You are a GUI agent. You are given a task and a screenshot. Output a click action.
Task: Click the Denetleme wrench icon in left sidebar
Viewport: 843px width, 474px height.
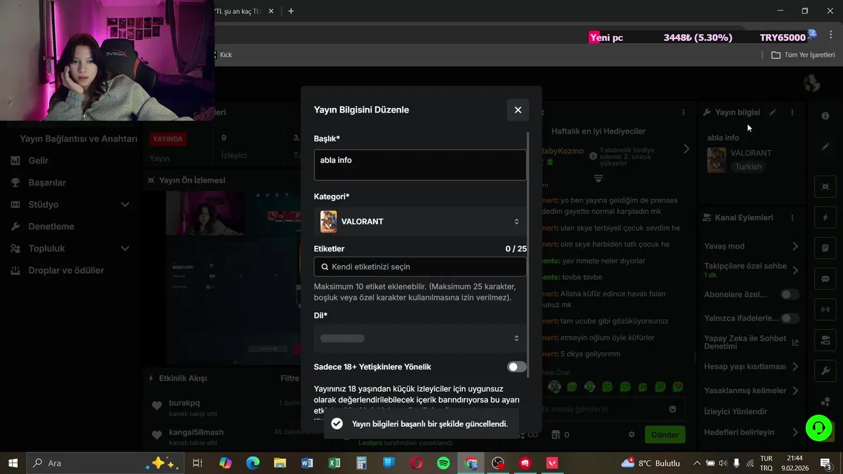tap(15, 226)
